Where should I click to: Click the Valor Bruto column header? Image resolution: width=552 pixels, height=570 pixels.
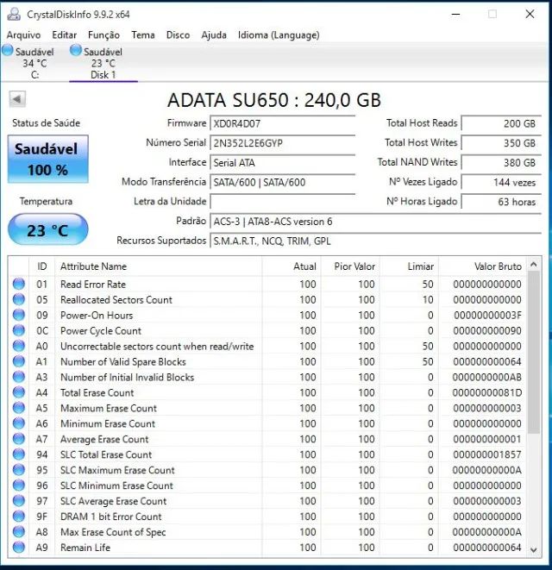pyautogui.click(x=483, y=266)
